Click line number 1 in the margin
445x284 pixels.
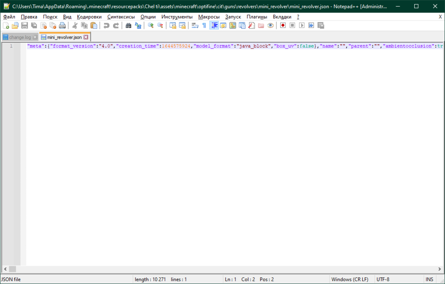11,46
